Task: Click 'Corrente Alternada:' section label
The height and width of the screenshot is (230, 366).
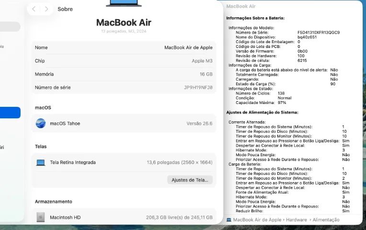Action: pyautogui.click(x=247, y=122)
